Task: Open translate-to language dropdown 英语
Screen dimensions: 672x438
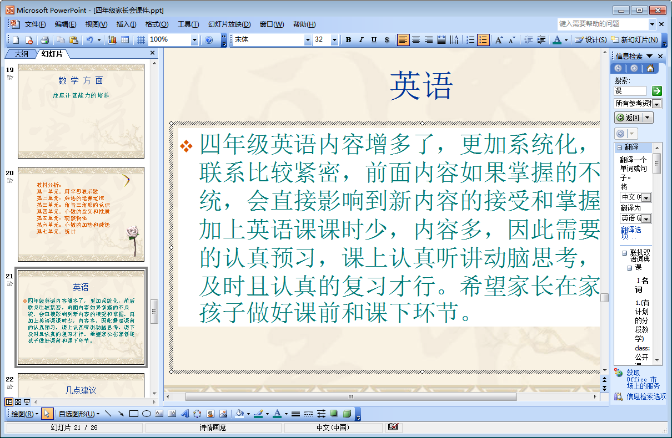Action: pyautogui.click(x=646, y=219)
